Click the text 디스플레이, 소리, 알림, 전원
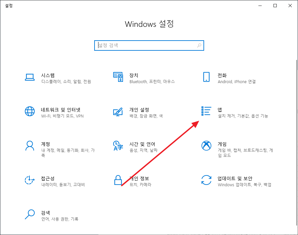The width and height of the screenshot is (298, 235). 66,82
